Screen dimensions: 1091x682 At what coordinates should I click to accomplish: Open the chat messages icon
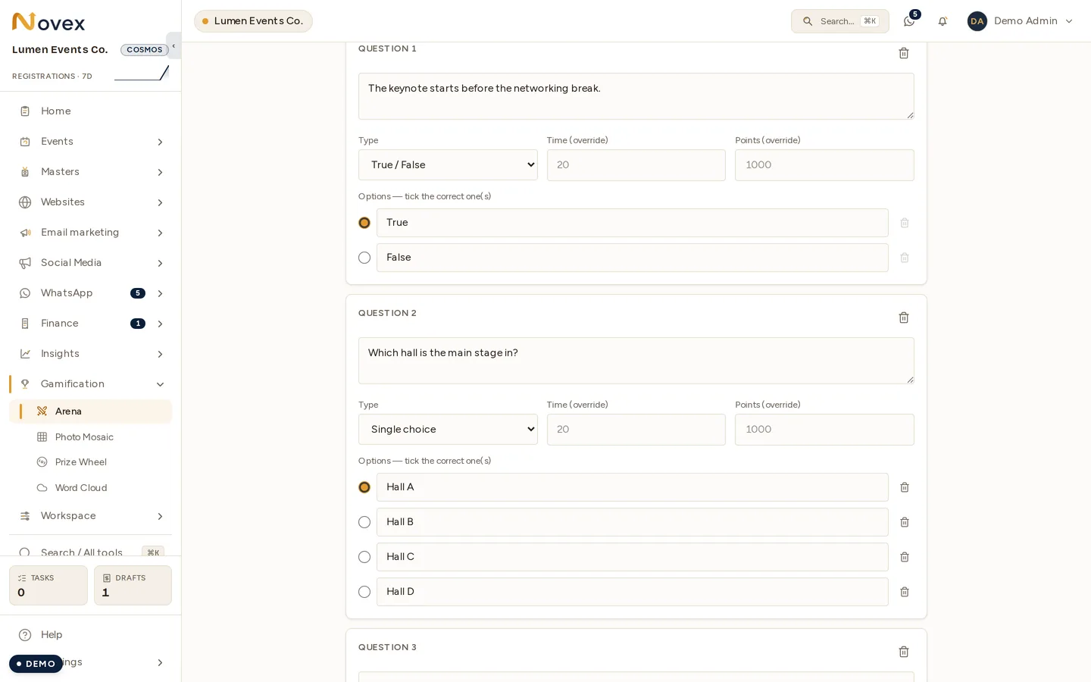click(x=909, y=21)
